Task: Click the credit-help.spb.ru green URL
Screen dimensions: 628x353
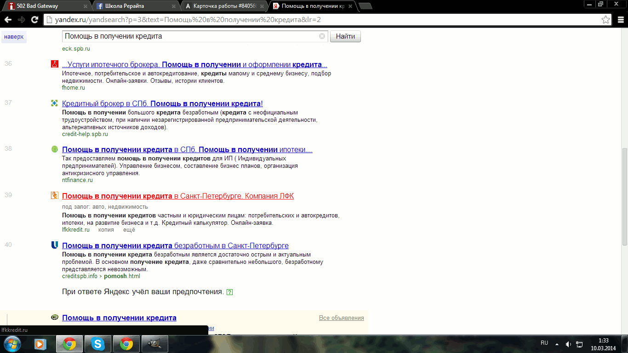Action: [x=85, y=134]
